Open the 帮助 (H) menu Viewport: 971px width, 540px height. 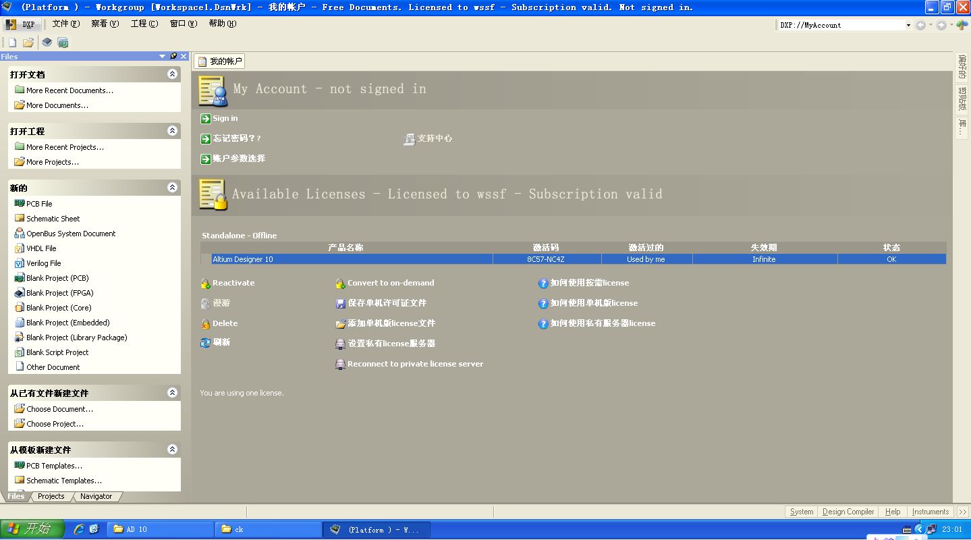[x=222, y=24]
